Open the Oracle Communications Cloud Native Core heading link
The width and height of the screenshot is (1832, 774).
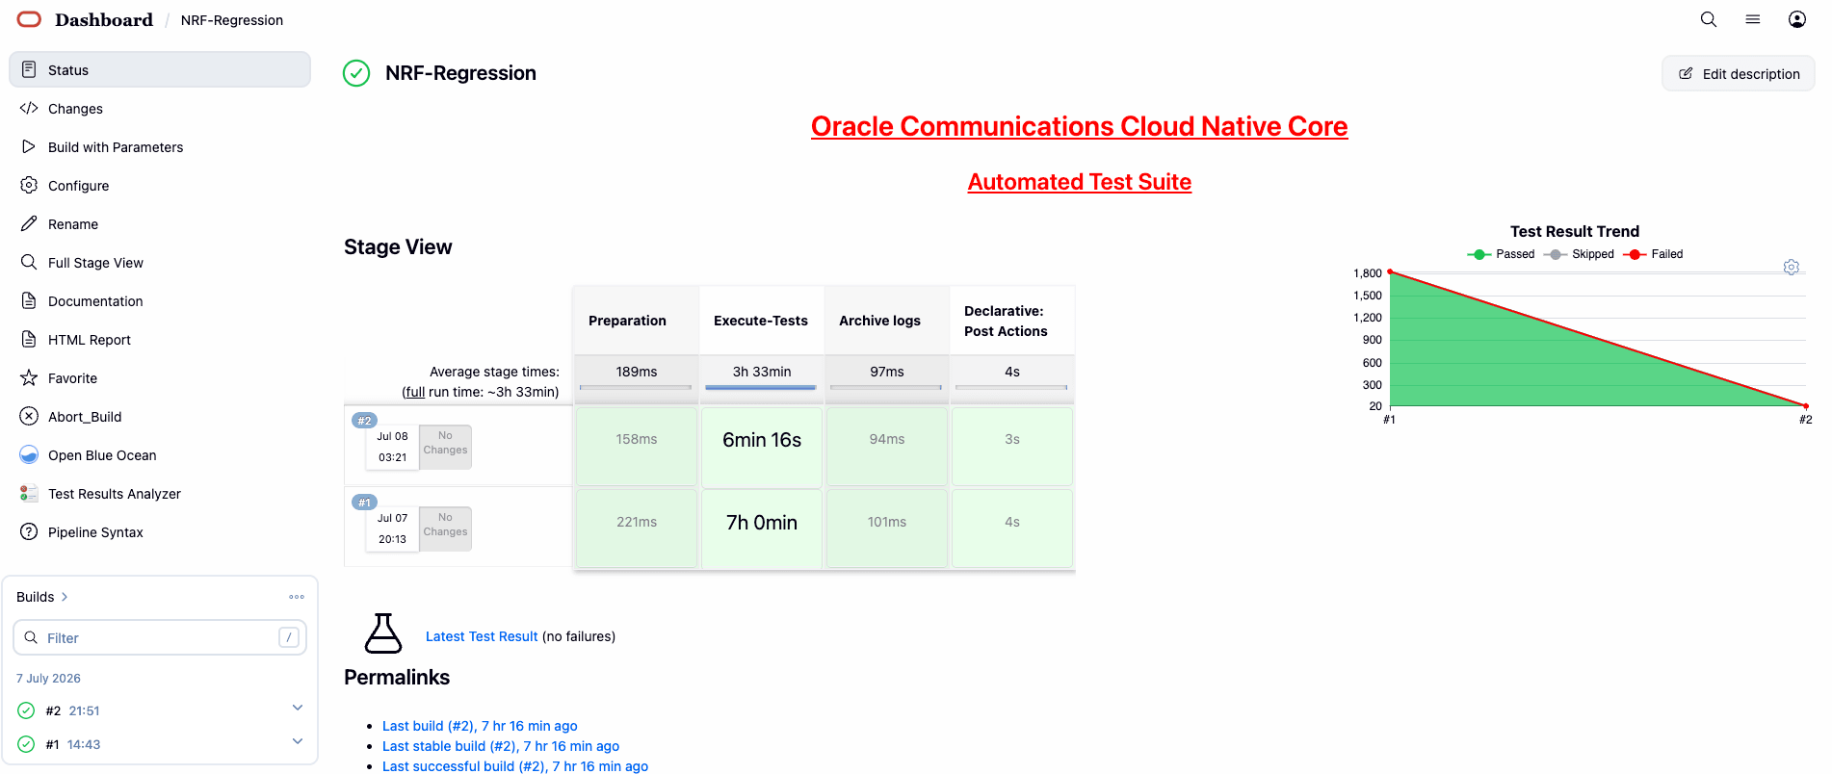[x=1079, y=126]
